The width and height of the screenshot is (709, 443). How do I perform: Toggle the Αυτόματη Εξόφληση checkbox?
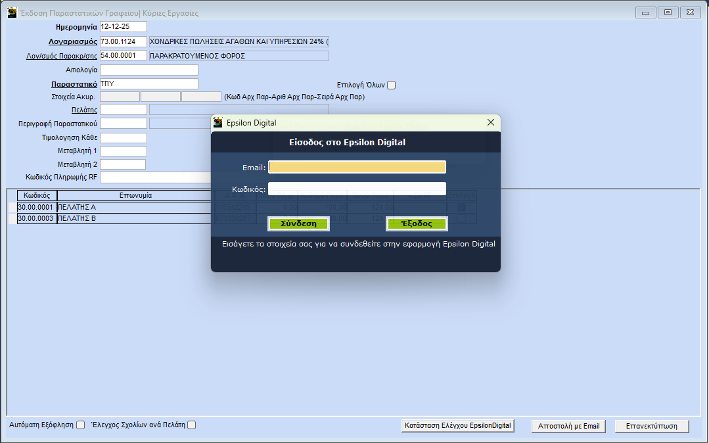coord(81,425)
